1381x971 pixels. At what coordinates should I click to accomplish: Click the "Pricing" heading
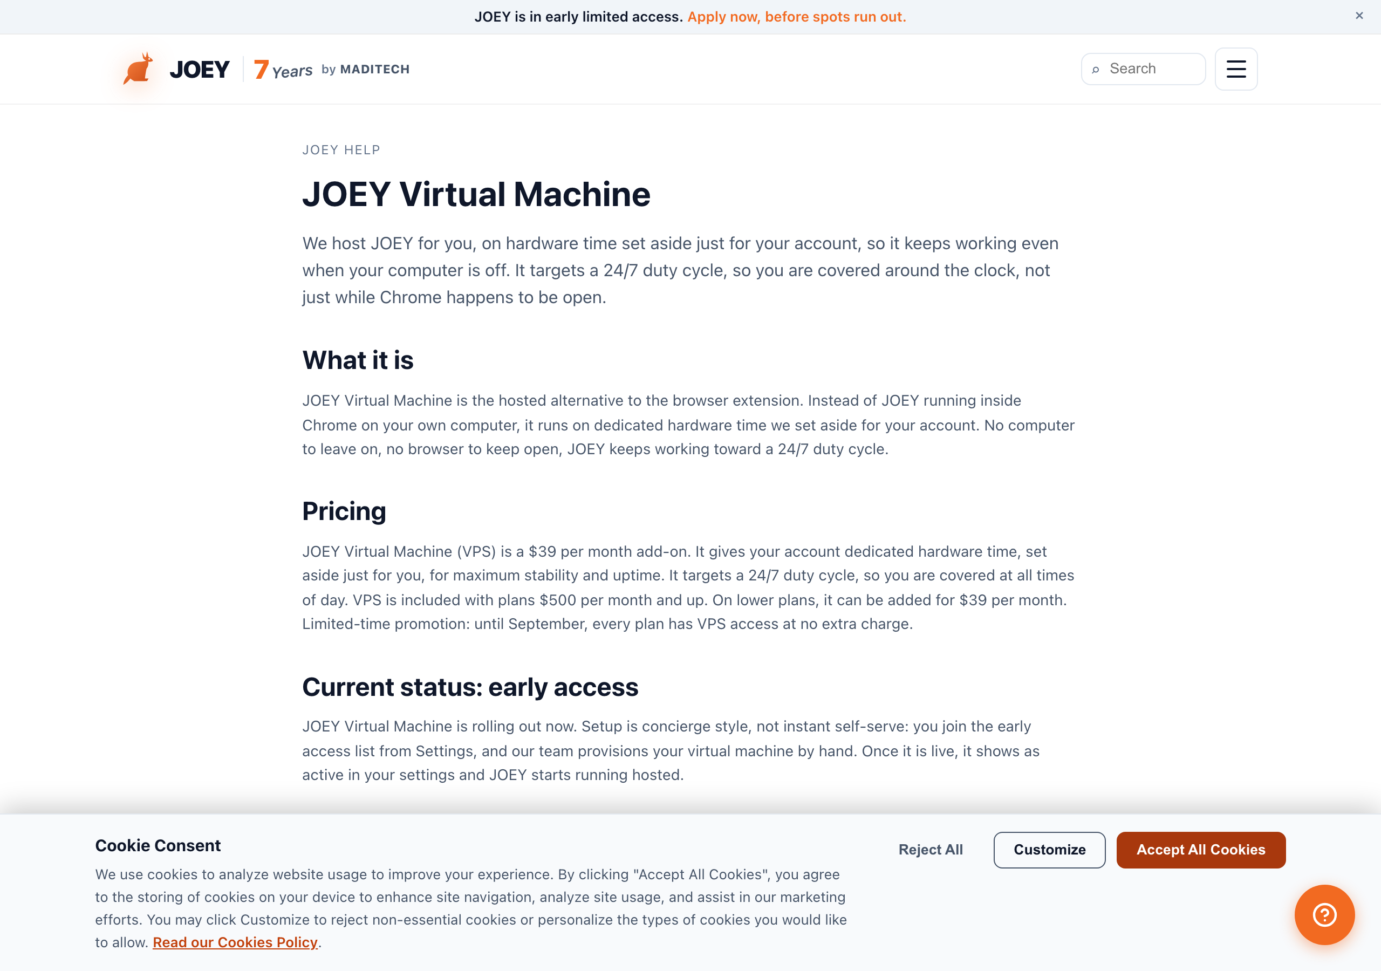344,511
